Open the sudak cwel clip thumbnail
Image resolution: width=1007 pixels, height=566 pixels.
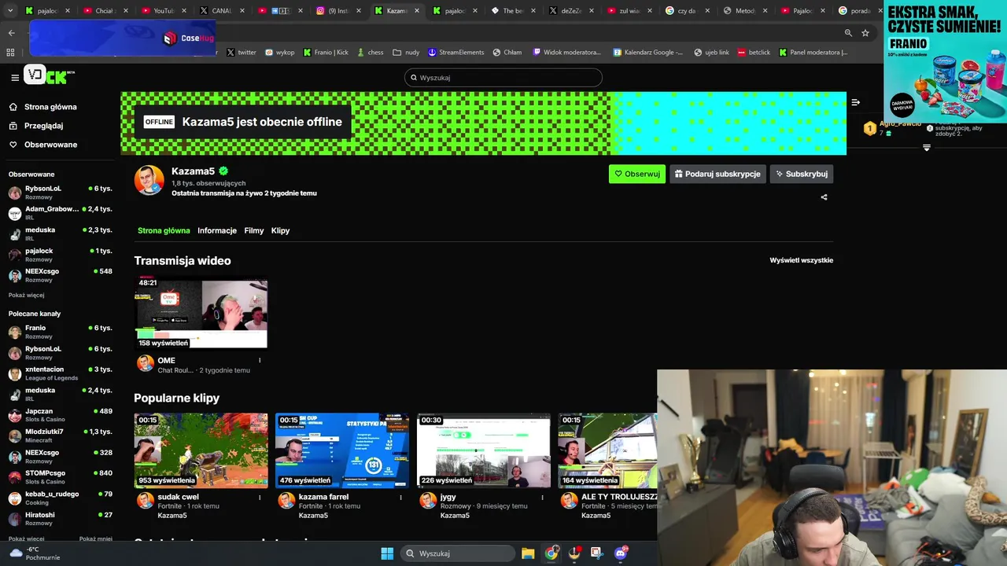(x=201, y=450)
